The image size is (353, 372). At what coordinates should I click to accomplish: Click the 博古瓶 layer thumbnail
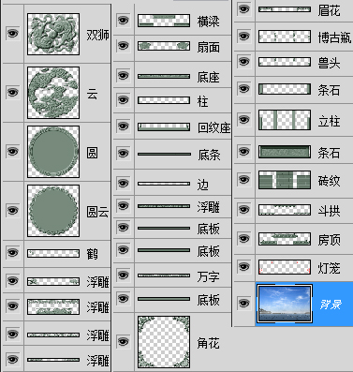[285, 37]
